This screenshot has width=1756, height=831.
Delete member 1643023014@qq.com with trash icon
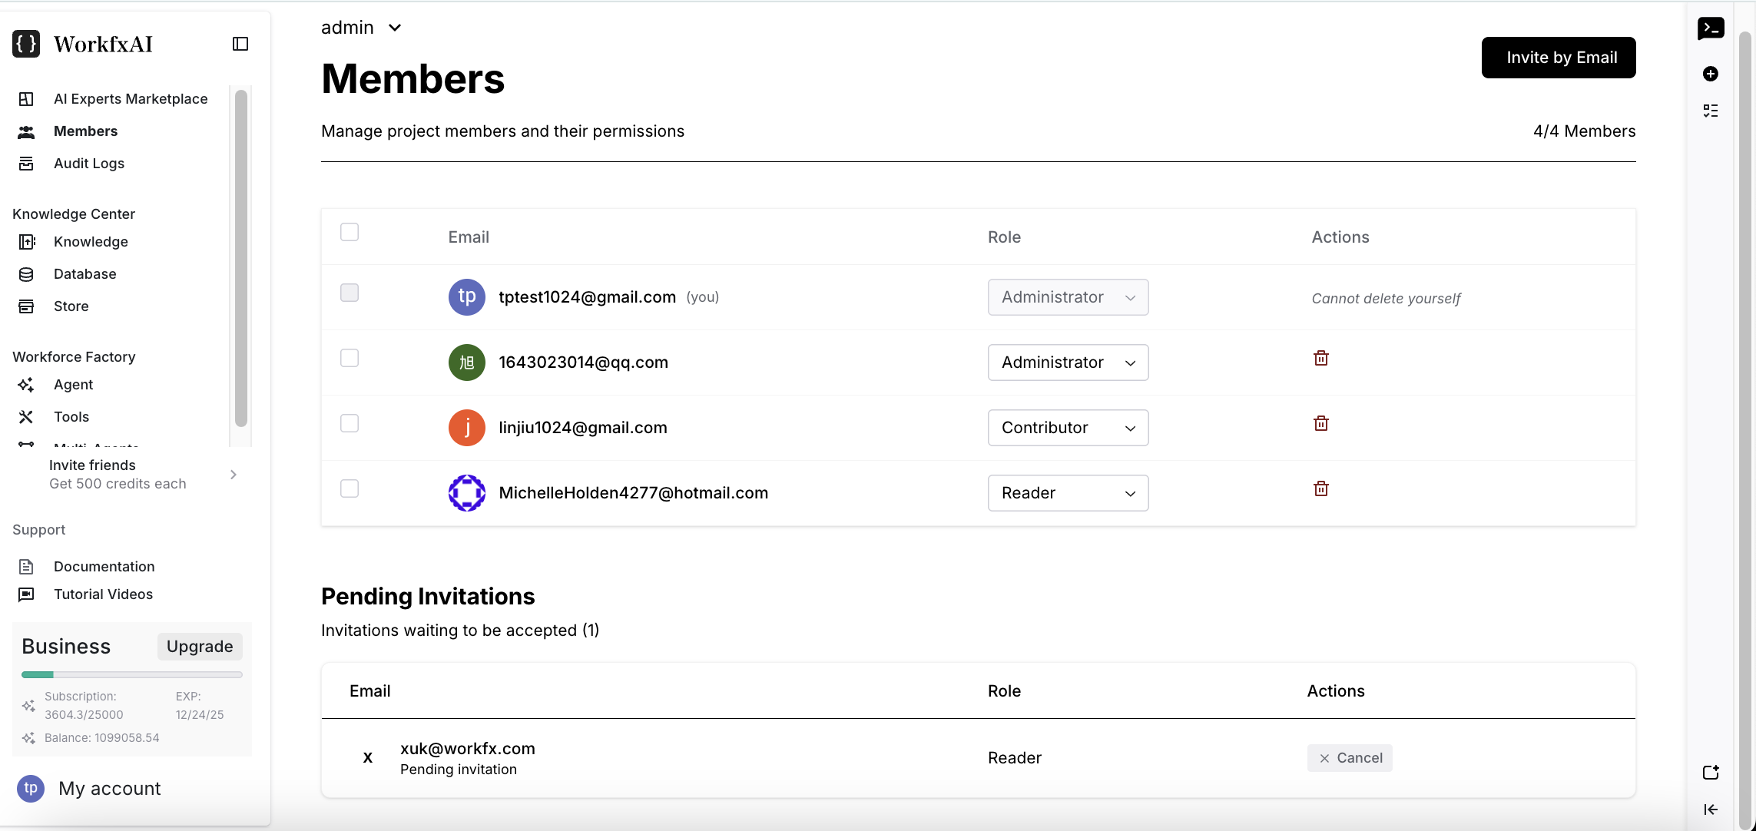tap(1320, 359)
